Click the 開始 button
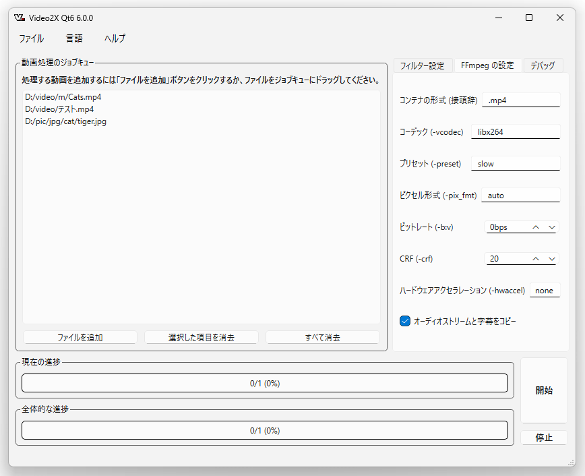 coord(544,390)
